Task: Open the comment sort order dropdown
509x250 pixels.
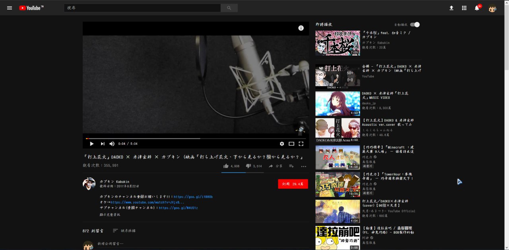Action: click(124, 231)
